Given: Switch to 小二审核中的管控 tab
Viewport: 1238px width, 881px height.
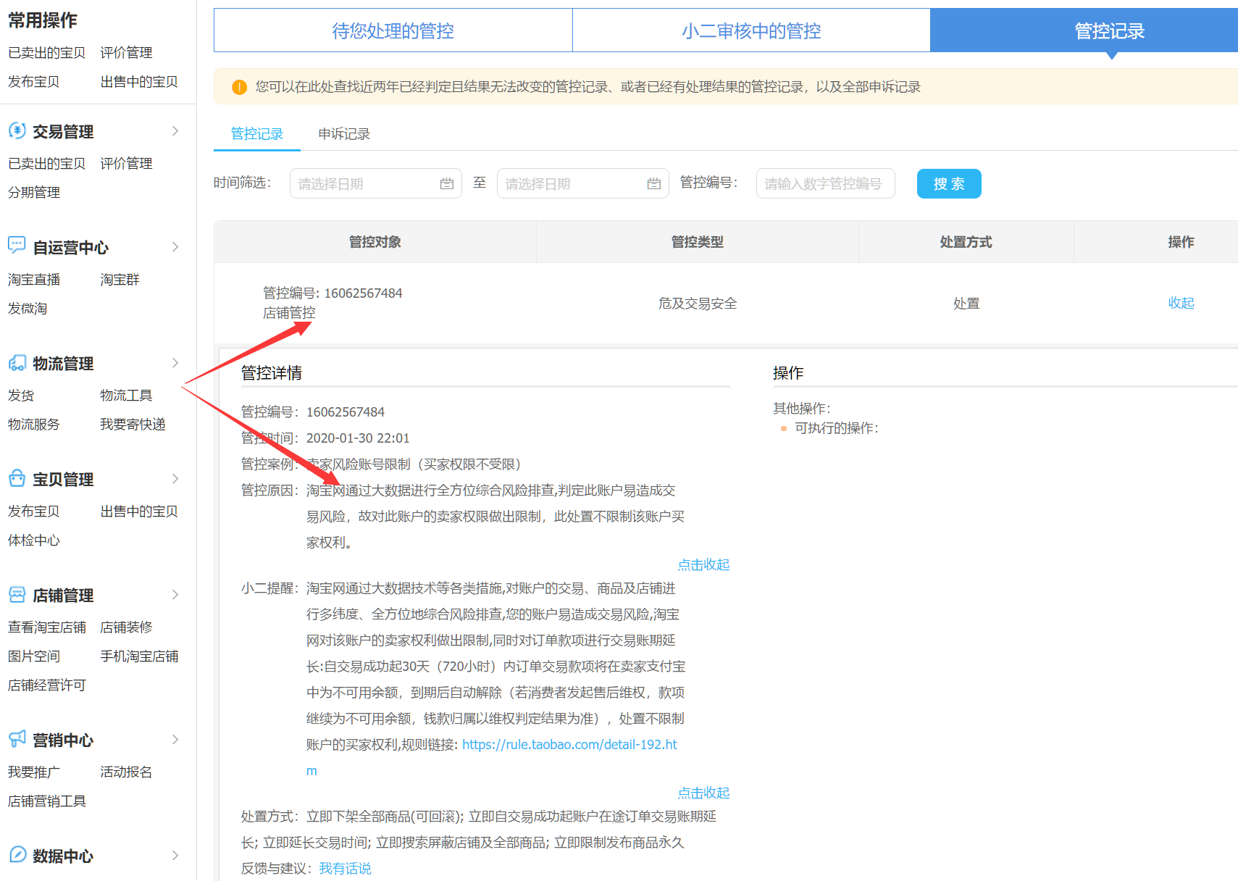Looking at the screenshot, I should (751, 31).
